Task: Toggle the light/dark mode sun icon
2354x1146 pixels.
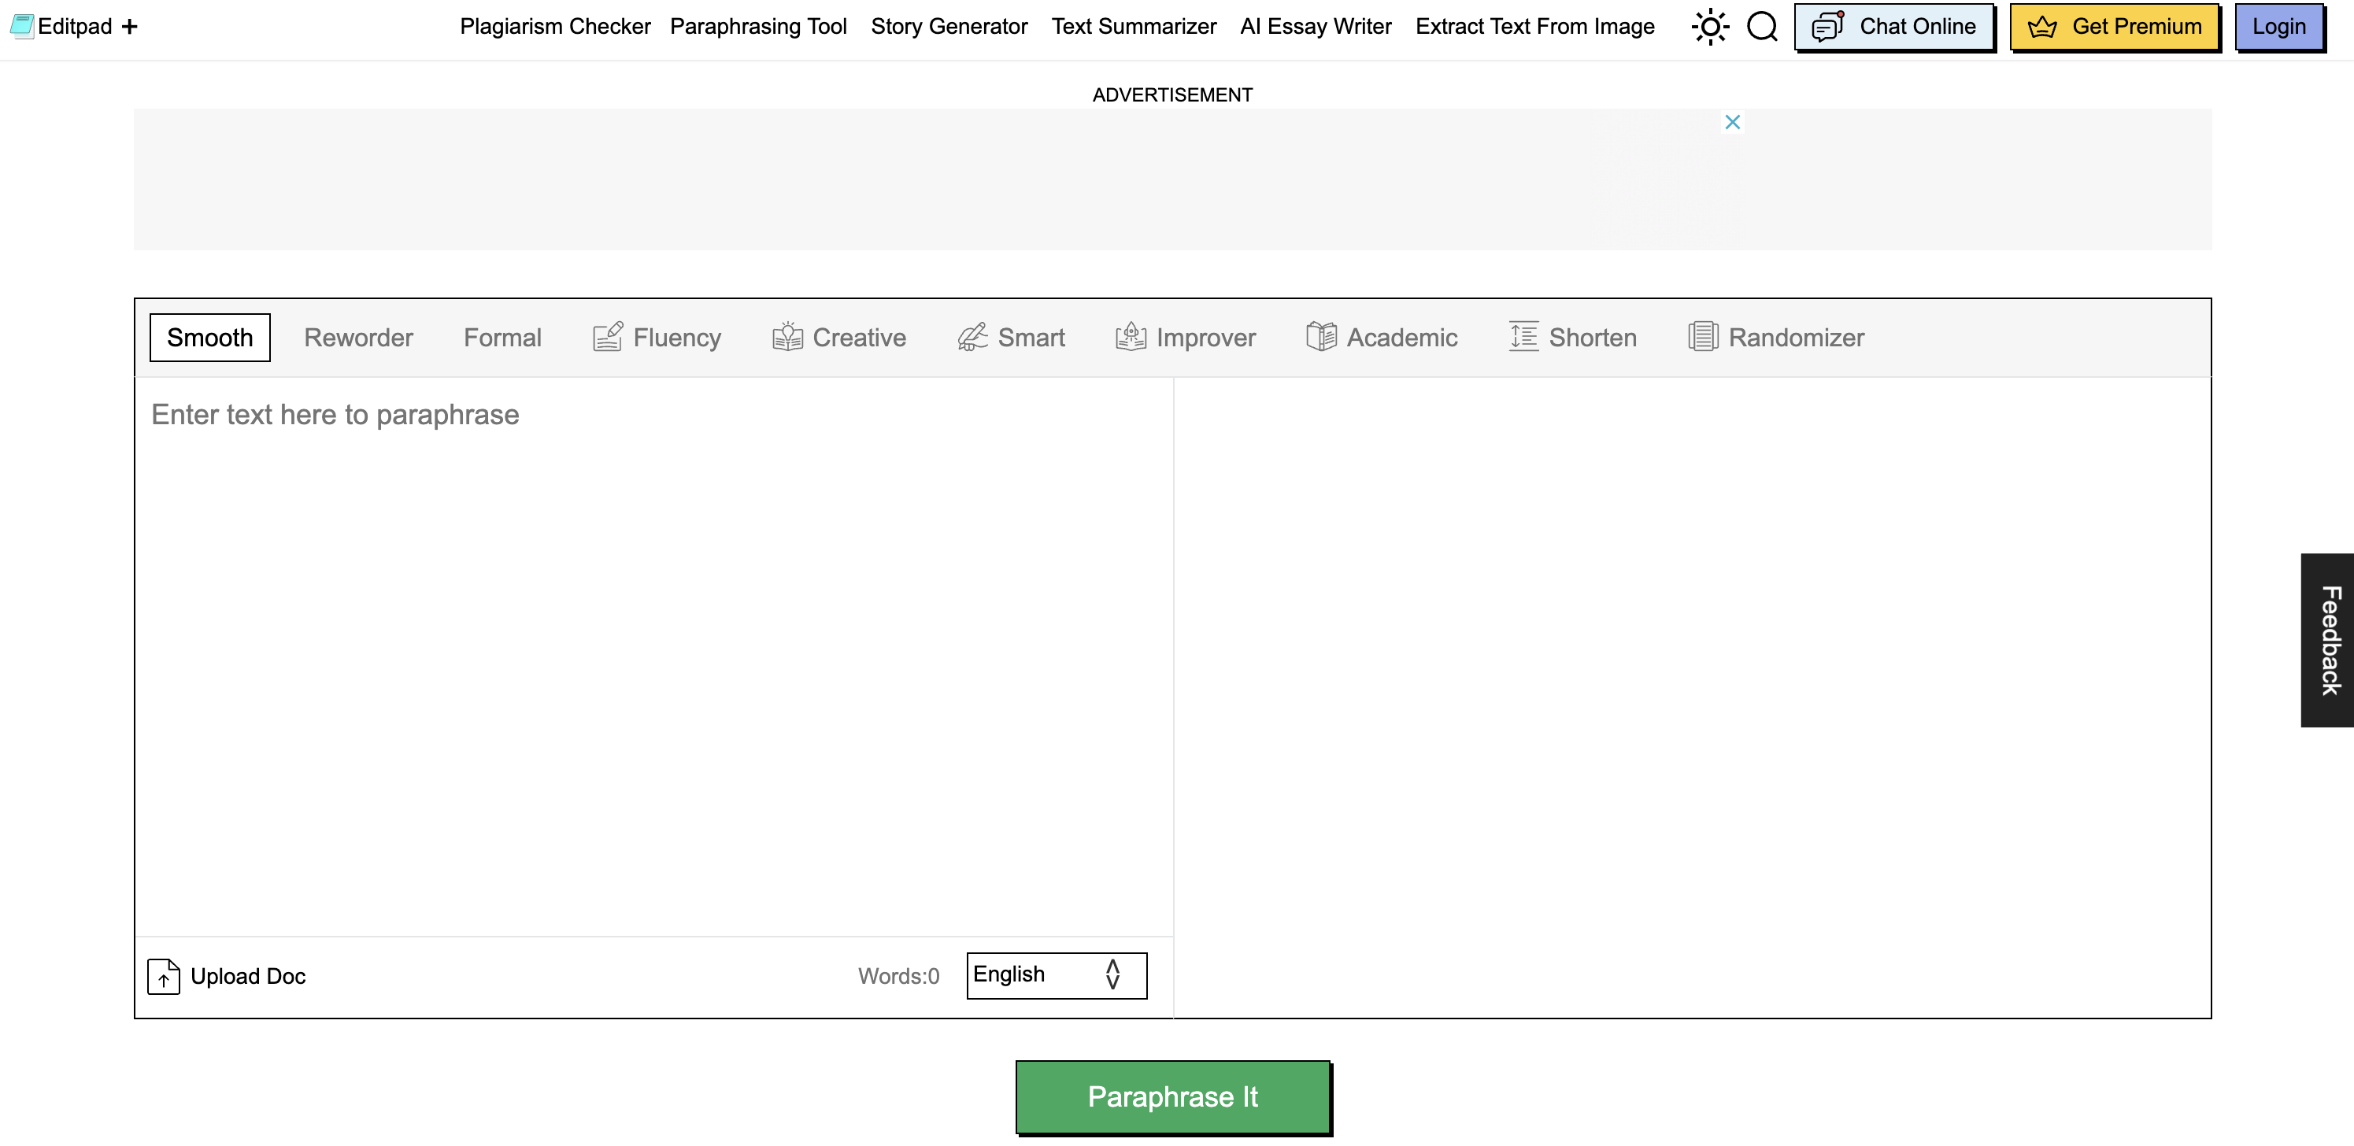Action: pos(1709,27)
